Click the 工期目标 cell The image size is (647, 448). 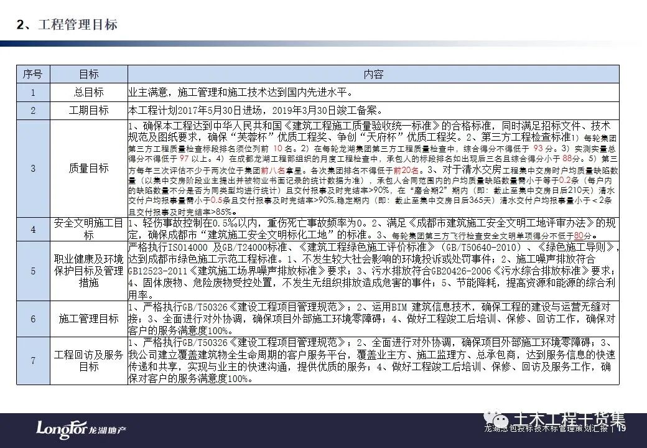(x=87, y=110)
